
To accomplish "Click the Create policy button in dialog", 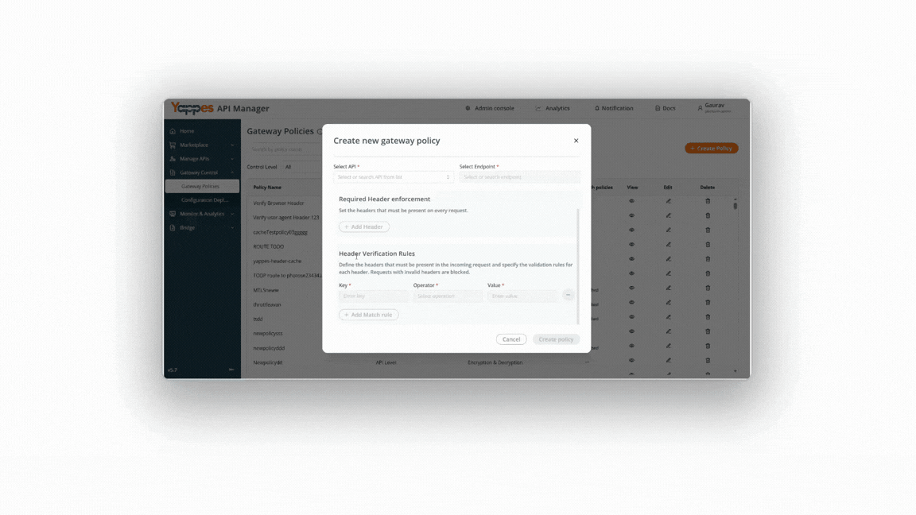I will click(x=556, y=339).
